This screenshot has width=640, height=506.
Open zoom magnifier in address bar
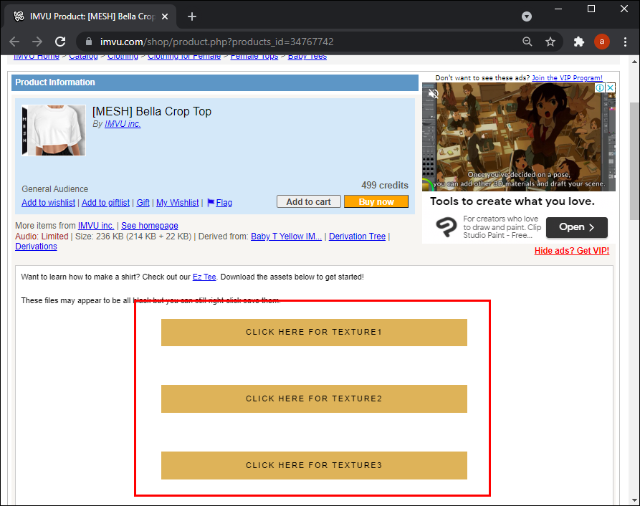click(x=527, y=42)
